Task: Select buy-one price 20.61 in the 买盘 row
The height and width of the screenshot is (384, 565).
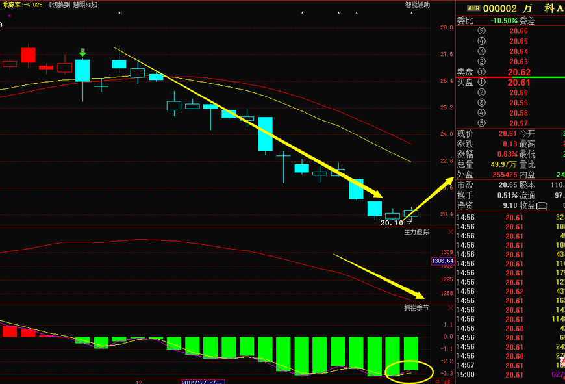Action: (519, 83)
